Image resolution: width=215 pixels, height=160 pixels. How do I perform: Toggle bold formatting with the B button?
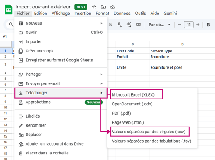208,25
